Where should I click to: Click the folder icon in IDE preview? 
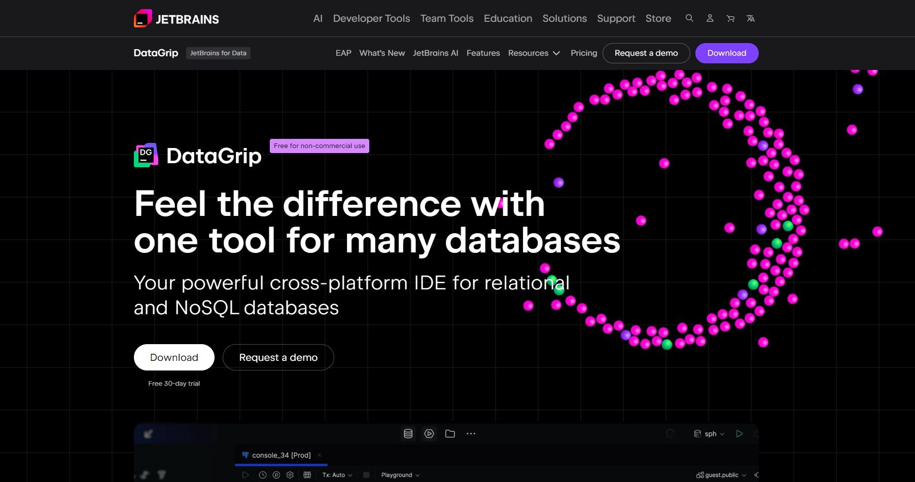point(450,434)
